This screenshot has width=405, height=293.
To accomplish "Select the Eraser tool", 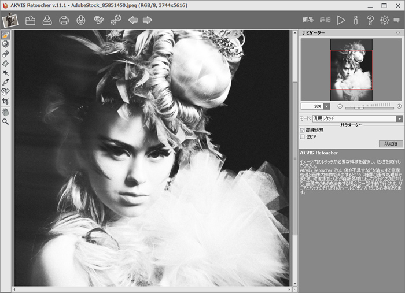I will click(x=5, y=54).
